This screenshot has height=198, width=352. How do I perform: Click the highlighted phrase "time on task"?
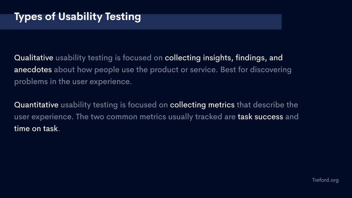click(x=36, y=129)
